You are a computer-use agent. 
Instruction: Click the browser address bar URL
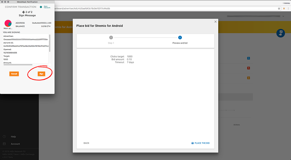[x=83, y=8]
